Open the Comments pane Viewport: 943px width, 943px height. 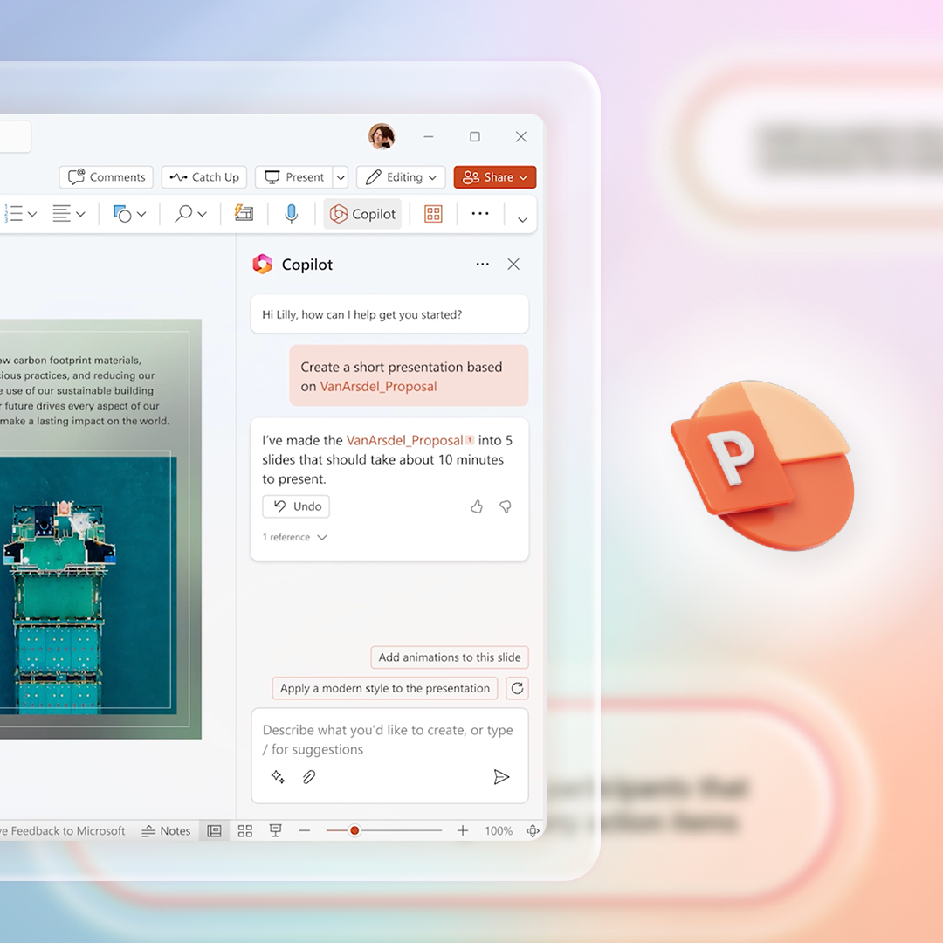click(x=107, y=176)
